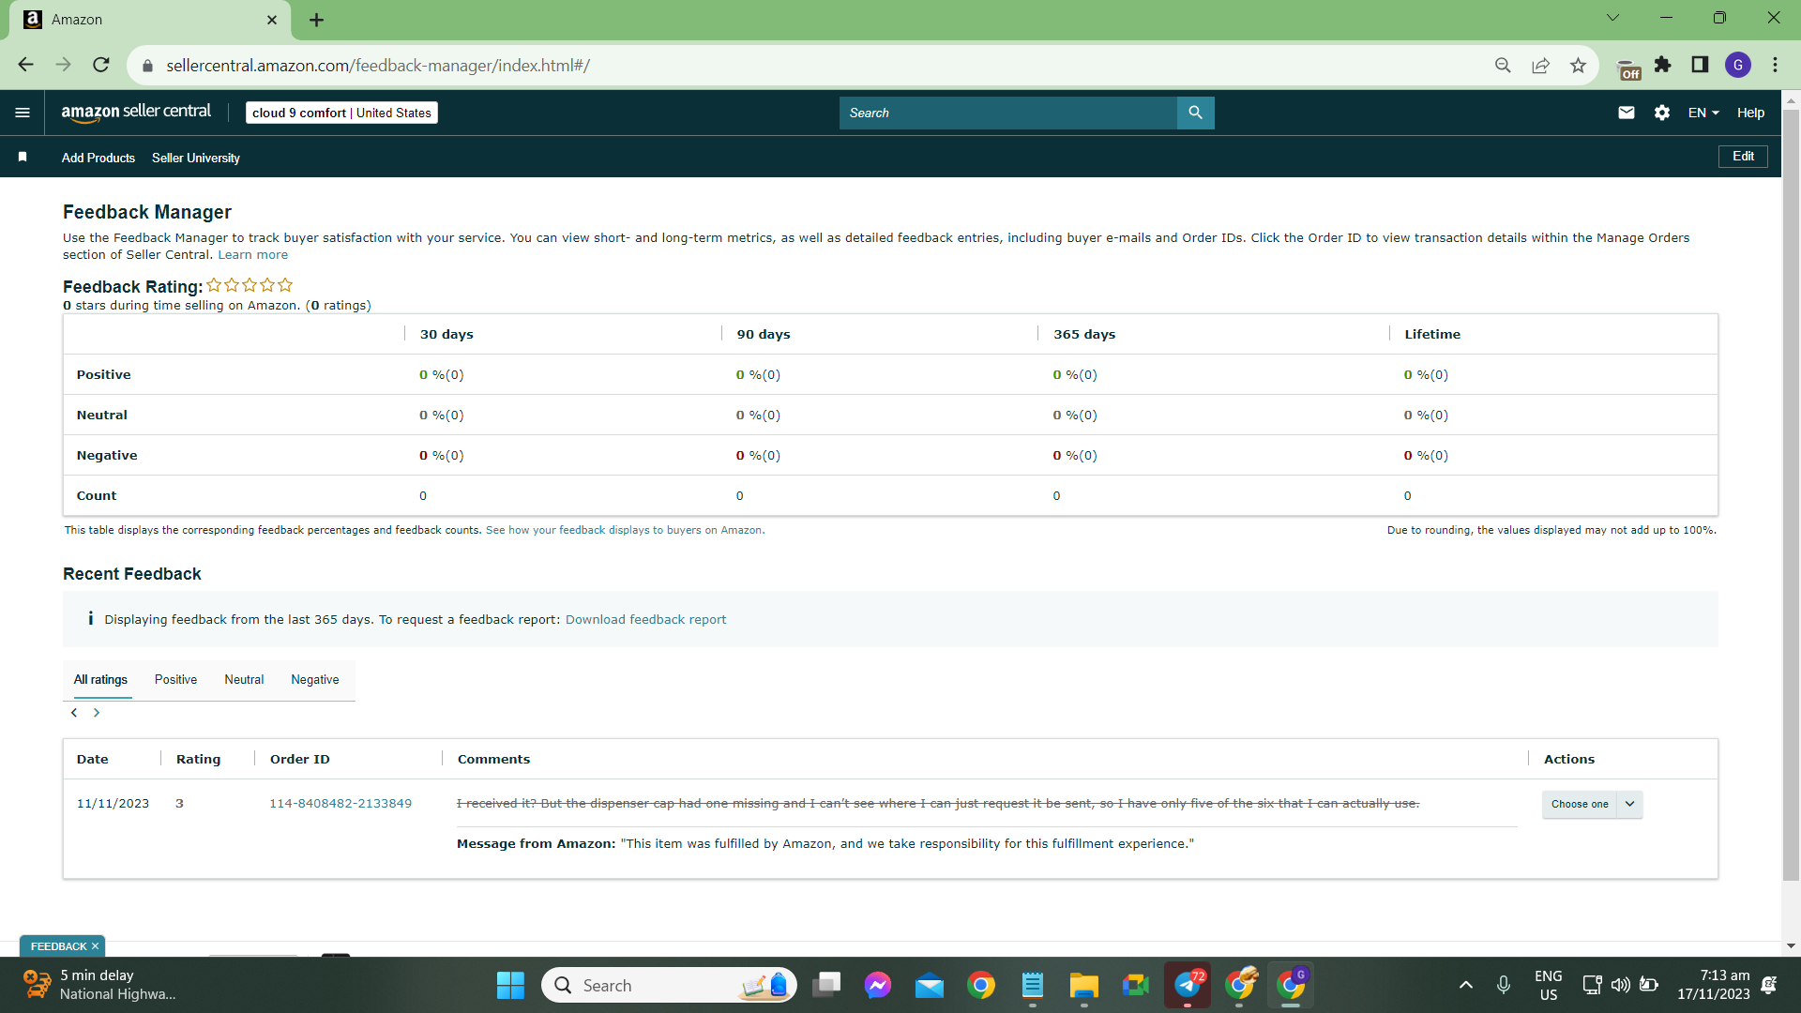The height and width of the screenshot is (1013, 1801).
Task: Click the 11/11/2023 date cell
Action: coord(113,804)
